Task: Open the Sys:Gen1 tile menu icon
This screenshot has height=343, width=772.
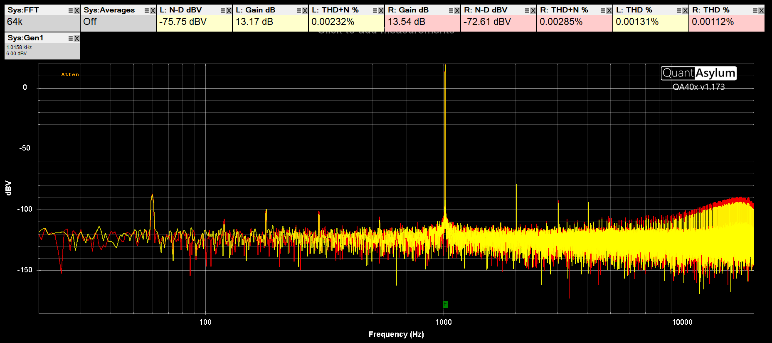Action: 71,38
